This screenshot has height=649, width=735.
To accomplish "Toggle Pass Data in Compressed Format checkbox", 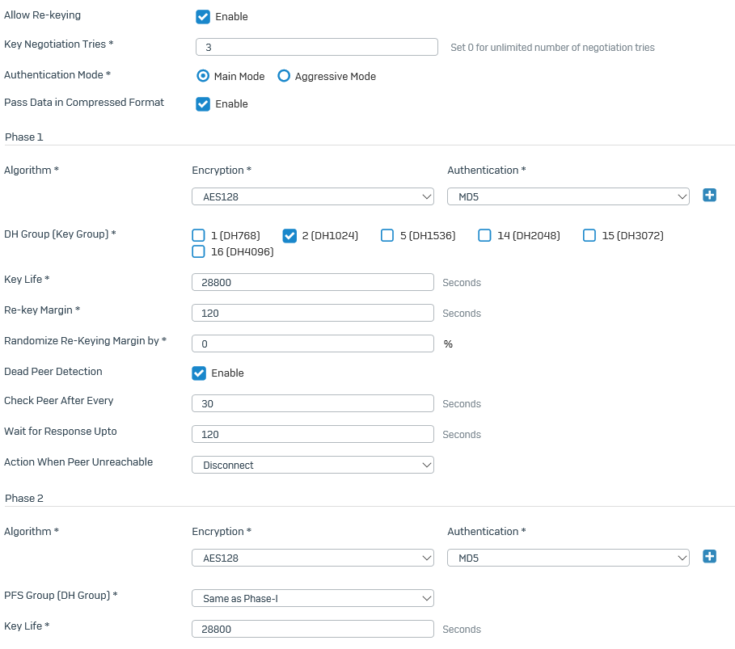I will 203,104.
